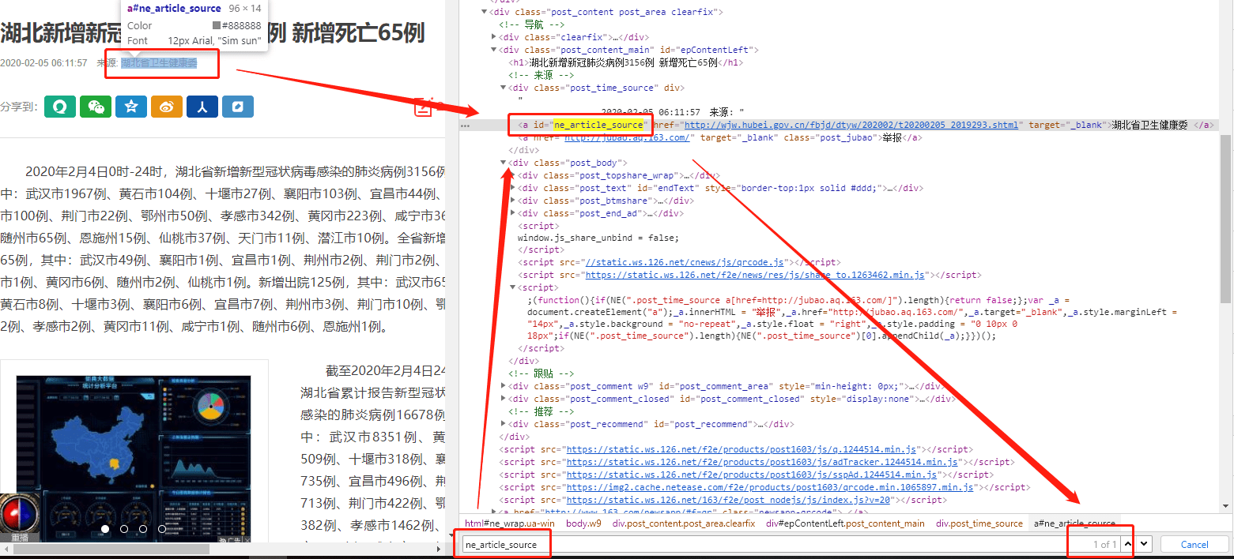Share article to Weibo icon
Screen dimensions: 1234x559
tap(166, 107)
